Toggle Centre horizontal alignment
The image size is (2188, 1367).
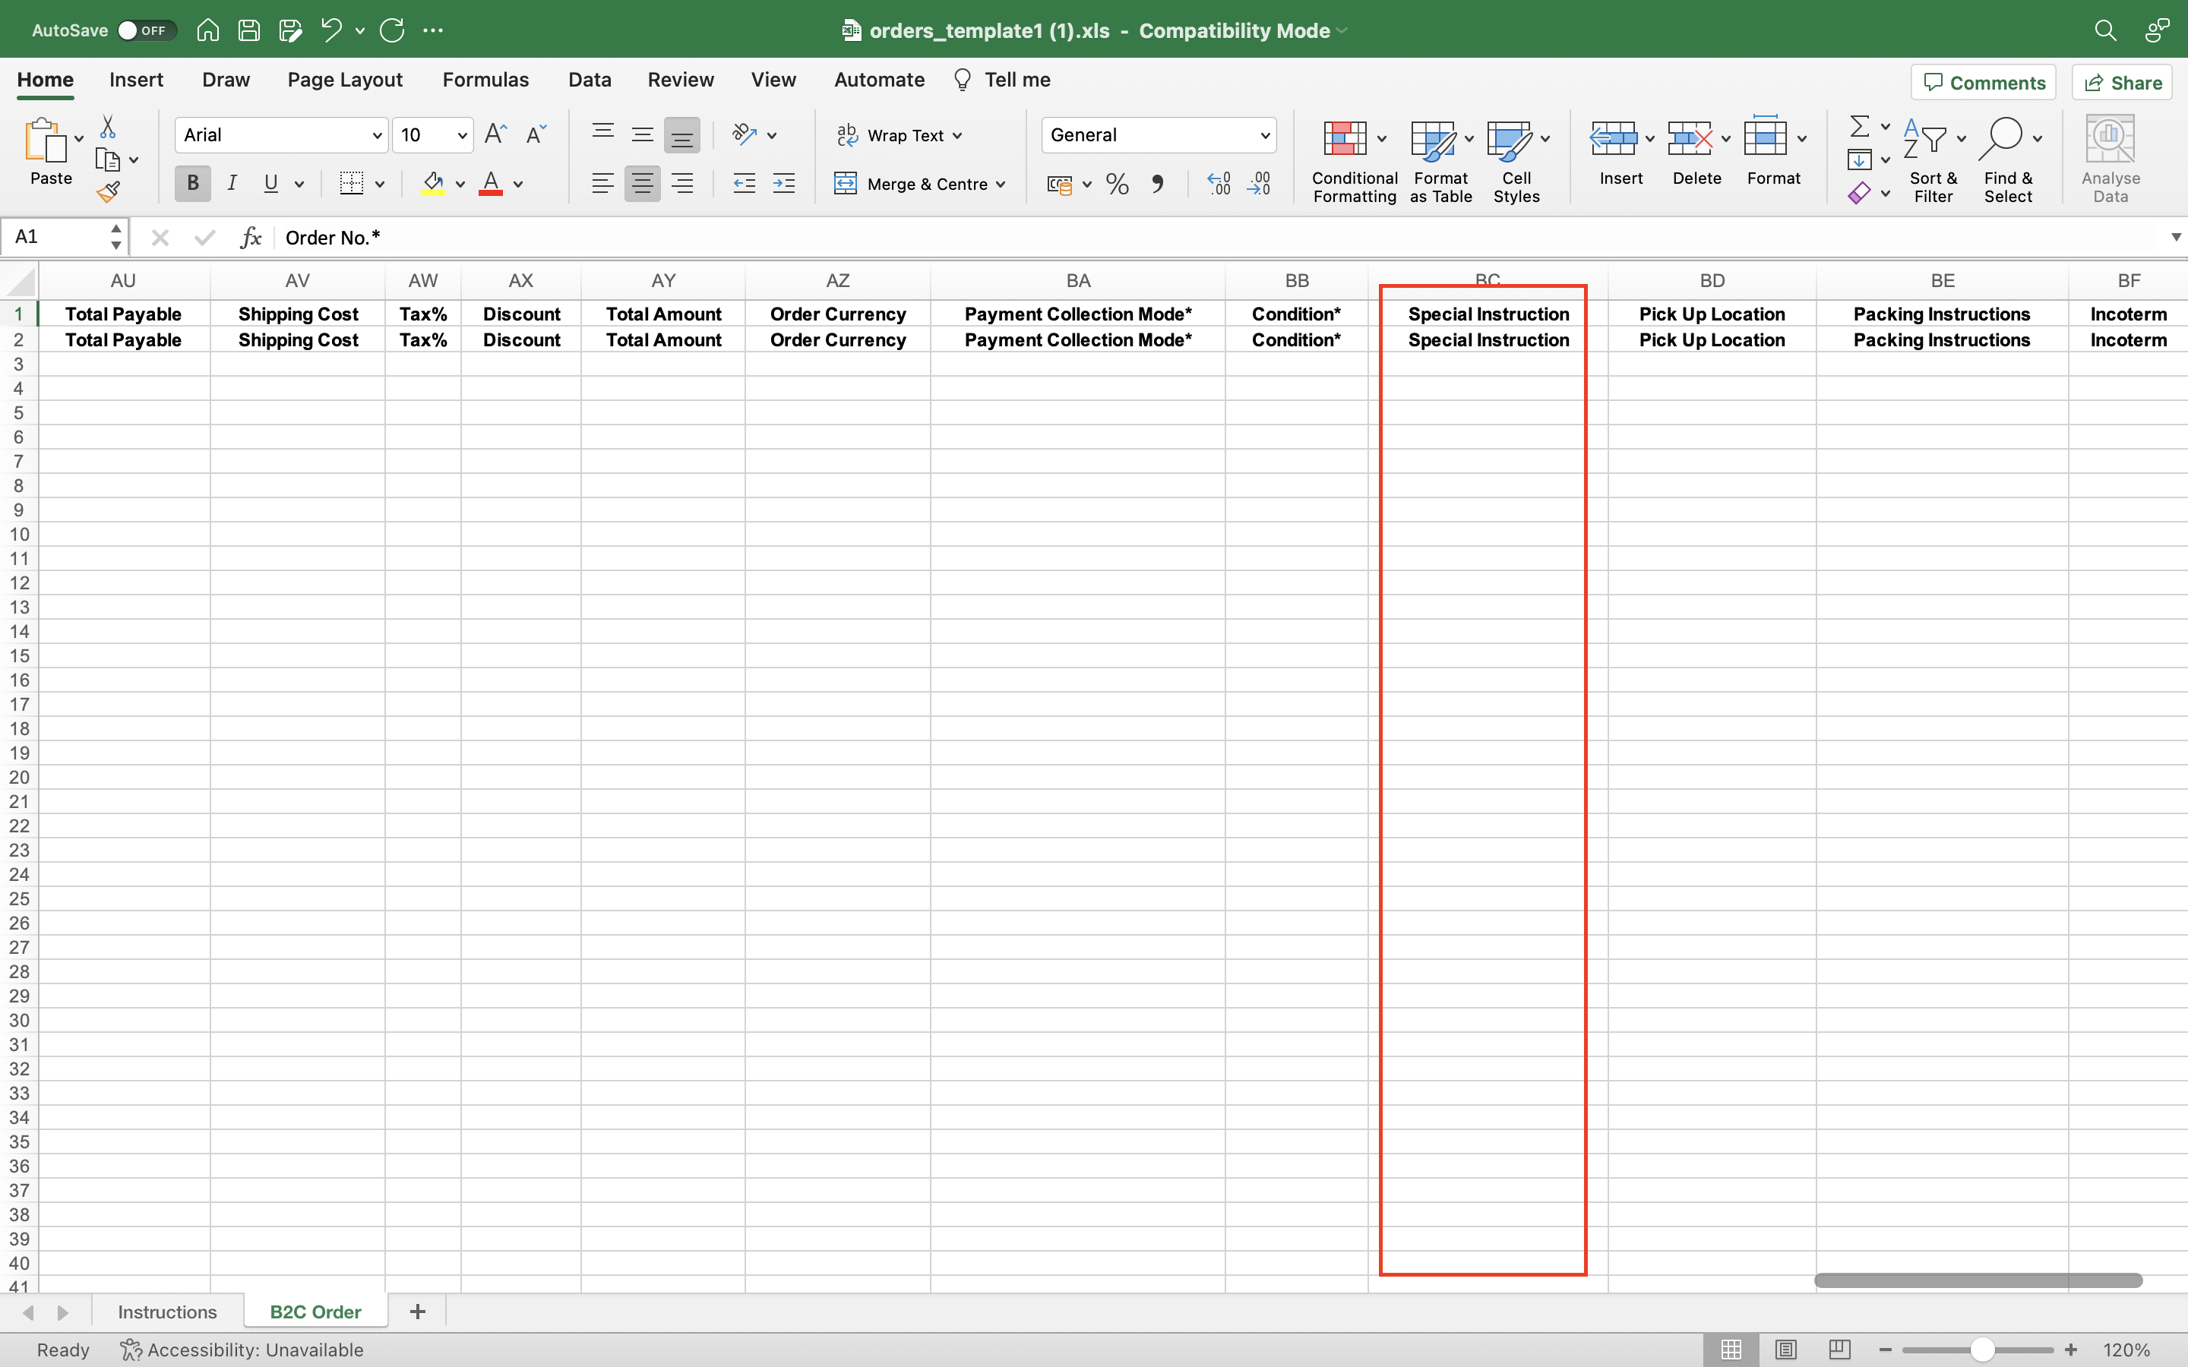643,184
